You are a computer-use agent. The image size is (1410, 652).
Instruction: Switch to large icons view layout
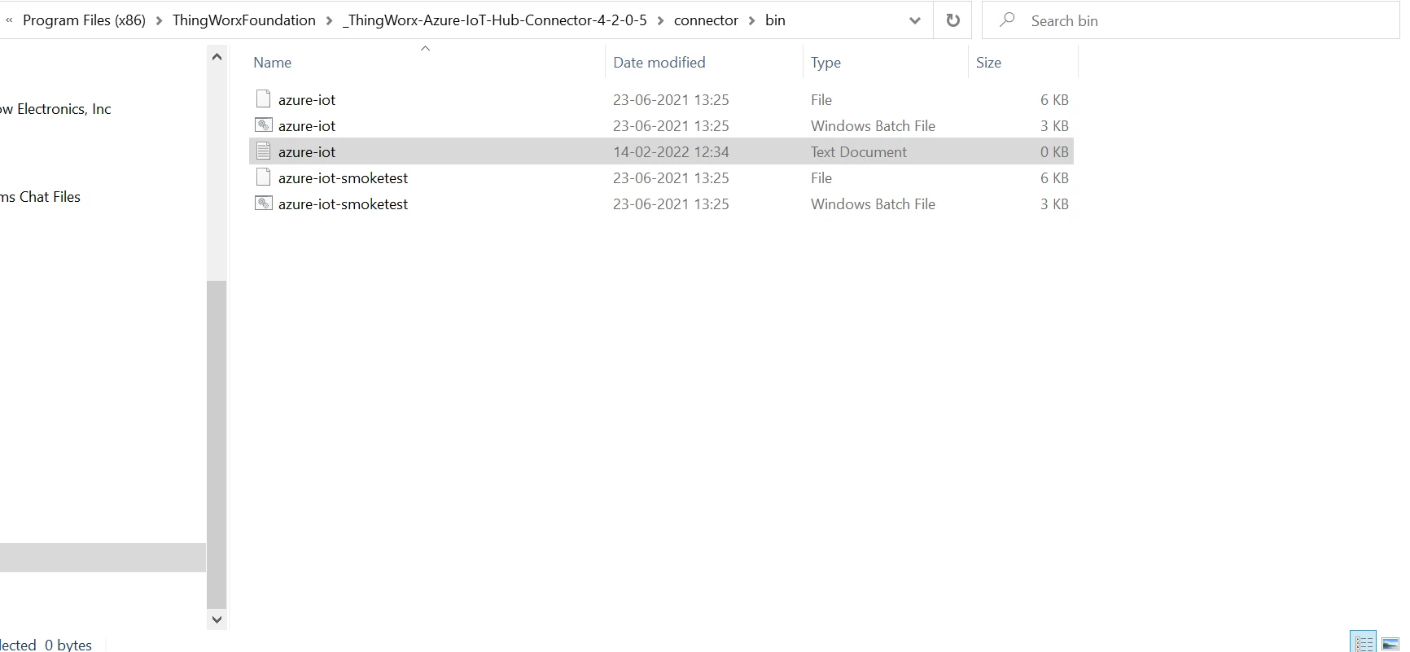[x=1390, y=643]
